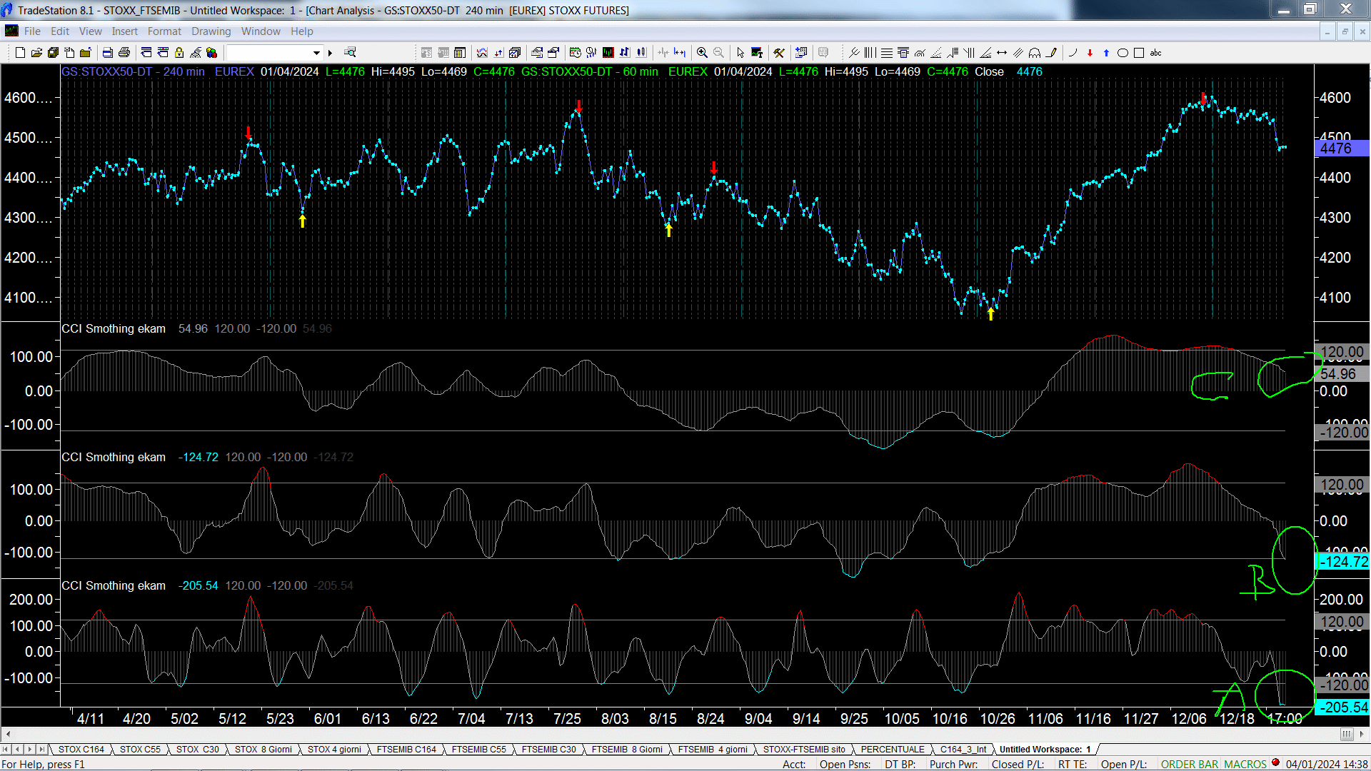Click the symbol lookup magnifier icon
Screen dimensions: 1371x771
[350, 52]
